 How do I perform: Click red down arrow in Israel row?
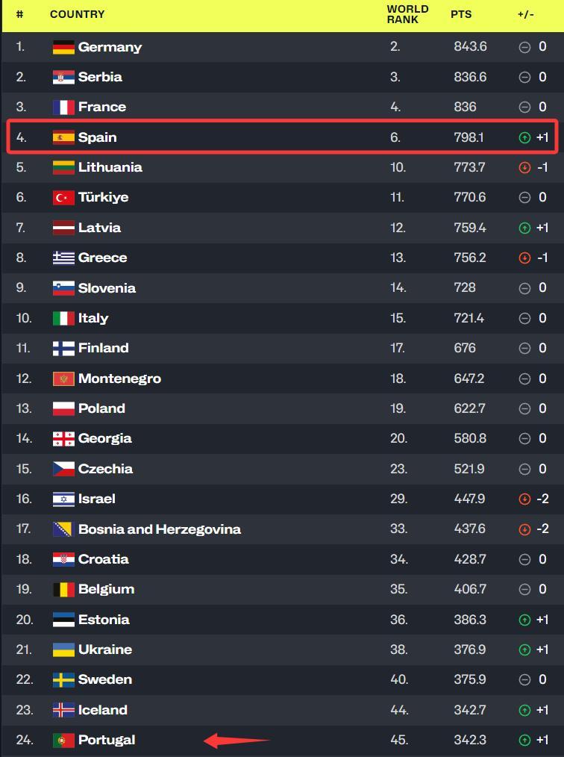(x=524, y=499)
